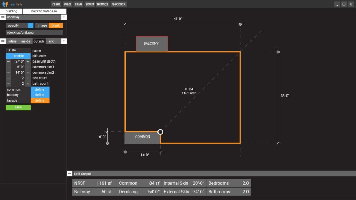
Task: Open the feedback menu
Action: point(119,4)
